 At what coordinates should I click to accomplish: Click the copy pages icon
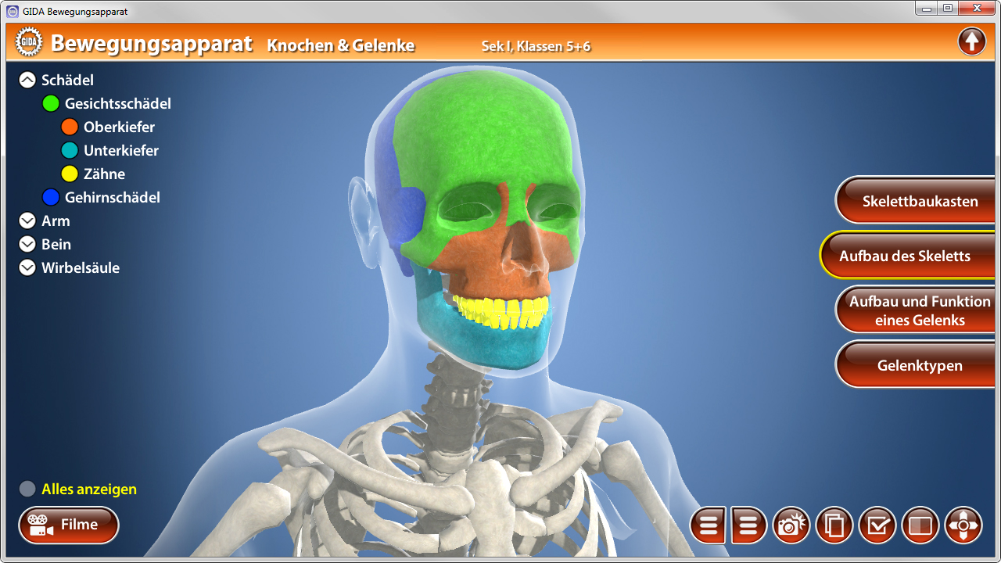[834, 525]
